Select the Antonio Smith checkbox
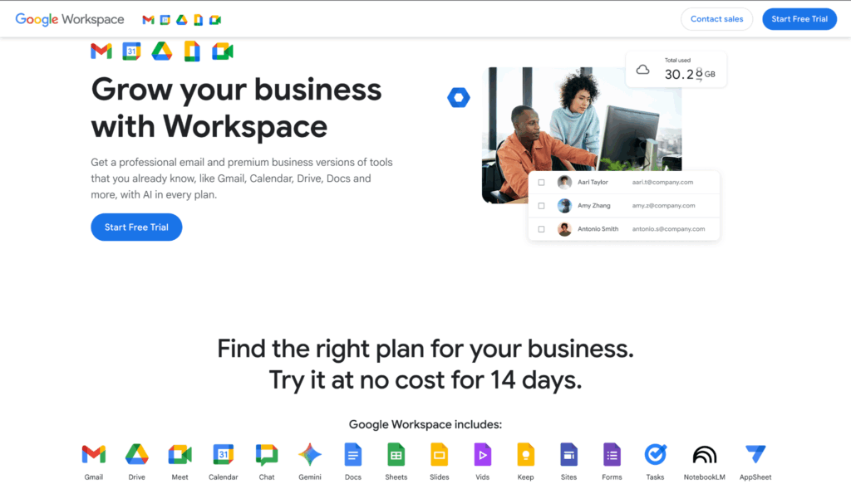 pos(541,229)
